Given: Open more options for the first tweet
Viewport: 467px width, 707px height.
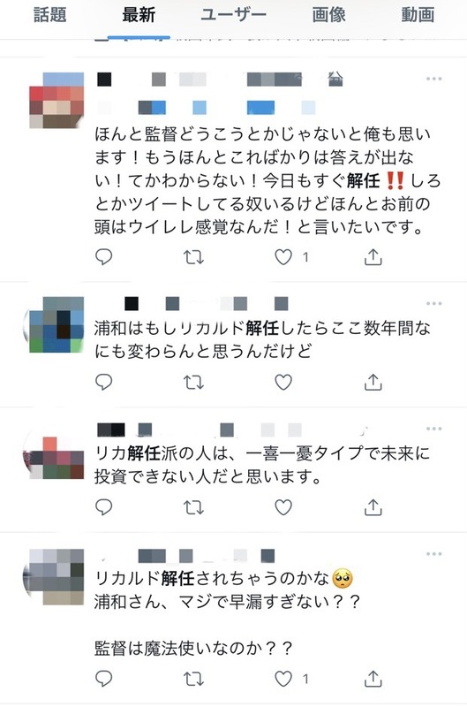Looking at the screenshot, I should (x=433, y=79).
